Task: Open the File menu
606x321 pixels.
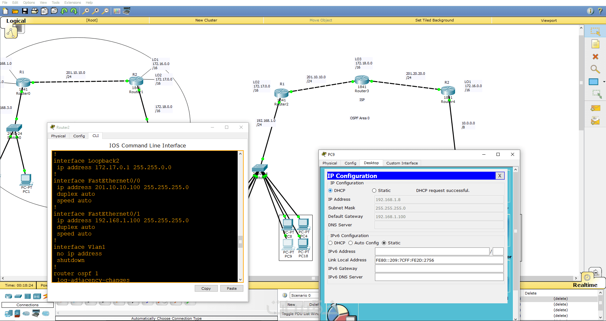Action: click(x=5, y=3)
